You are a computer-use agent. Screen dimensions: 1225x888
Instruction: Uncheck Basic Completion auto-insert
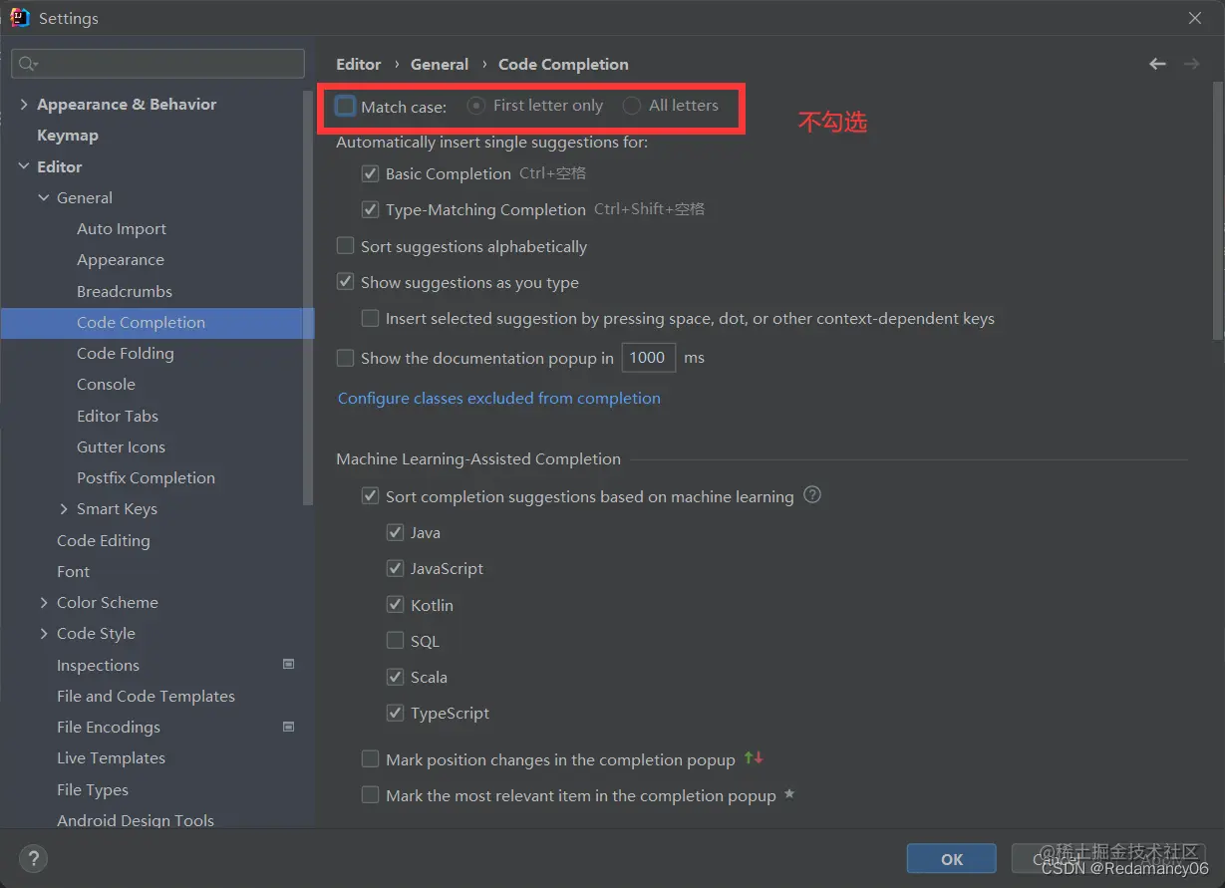(x=370, y=173)
